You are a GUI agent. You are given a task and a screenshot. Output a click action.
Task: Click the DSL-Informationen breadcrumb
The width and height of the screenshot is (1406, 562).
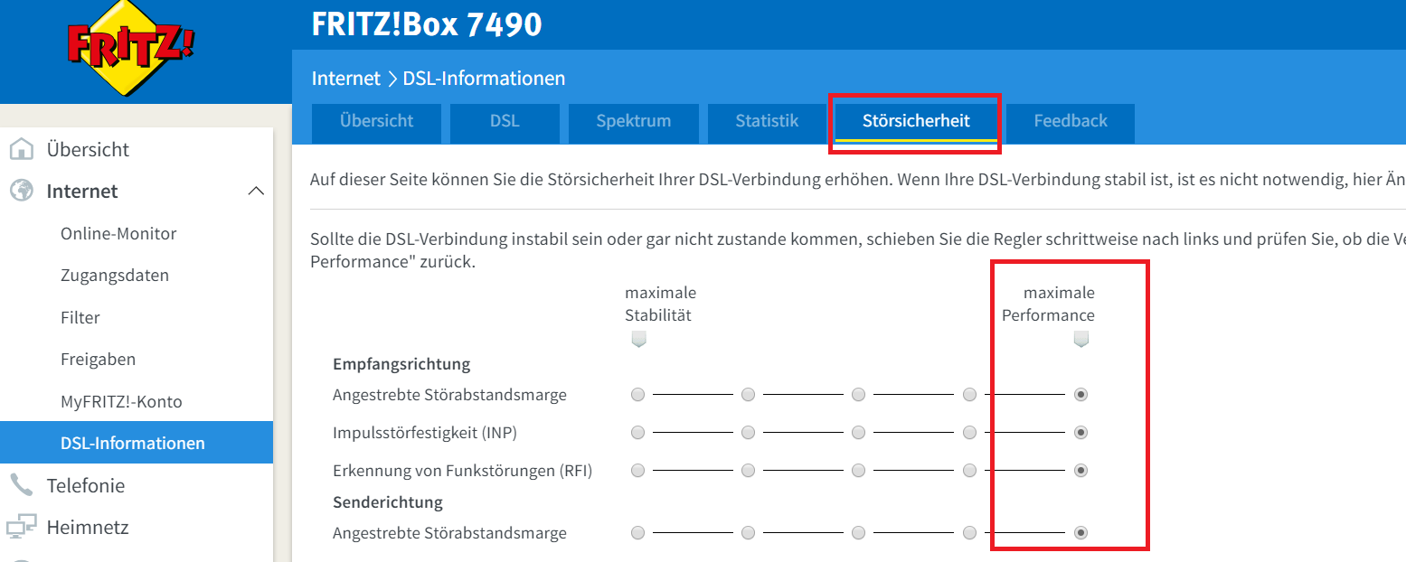[x=484, y=79]
